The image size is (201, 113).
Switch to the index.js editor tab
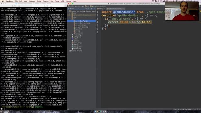click(x=101, y=9)
